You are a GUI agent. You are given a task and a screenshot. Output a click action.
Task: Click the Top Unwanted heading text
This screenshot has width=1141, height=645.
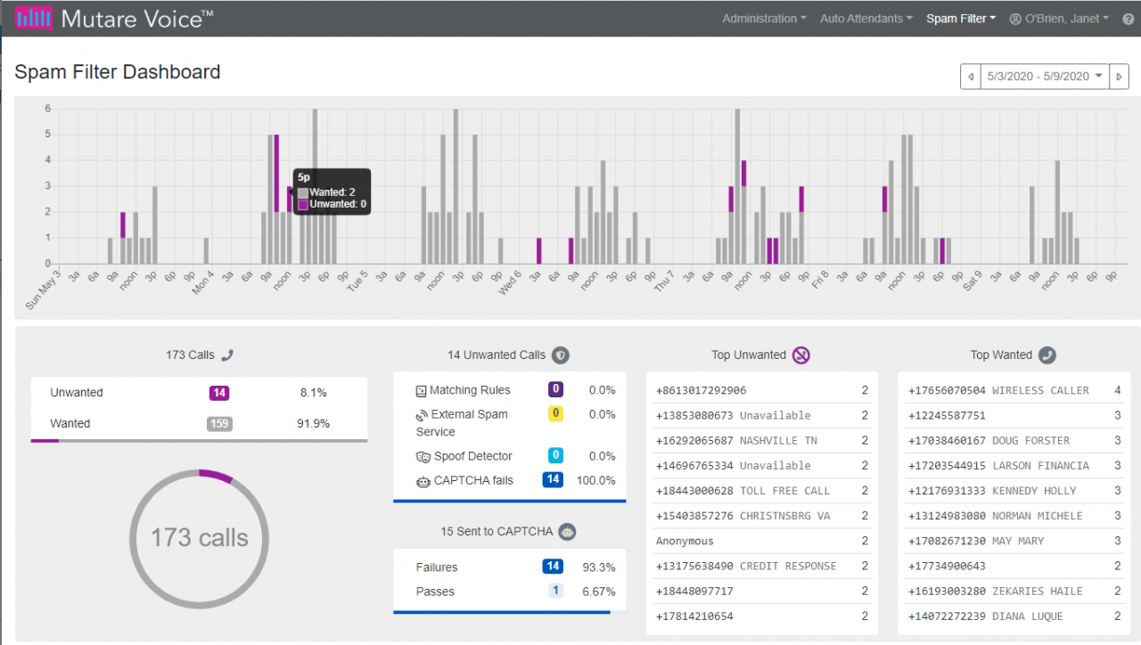[749, 355]
